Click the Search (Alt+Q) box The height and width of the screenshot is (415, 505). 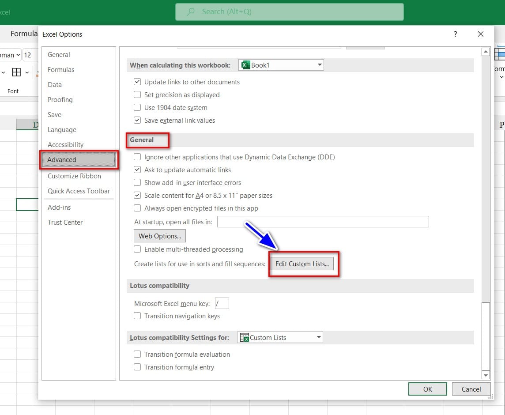tap(289, 12)
